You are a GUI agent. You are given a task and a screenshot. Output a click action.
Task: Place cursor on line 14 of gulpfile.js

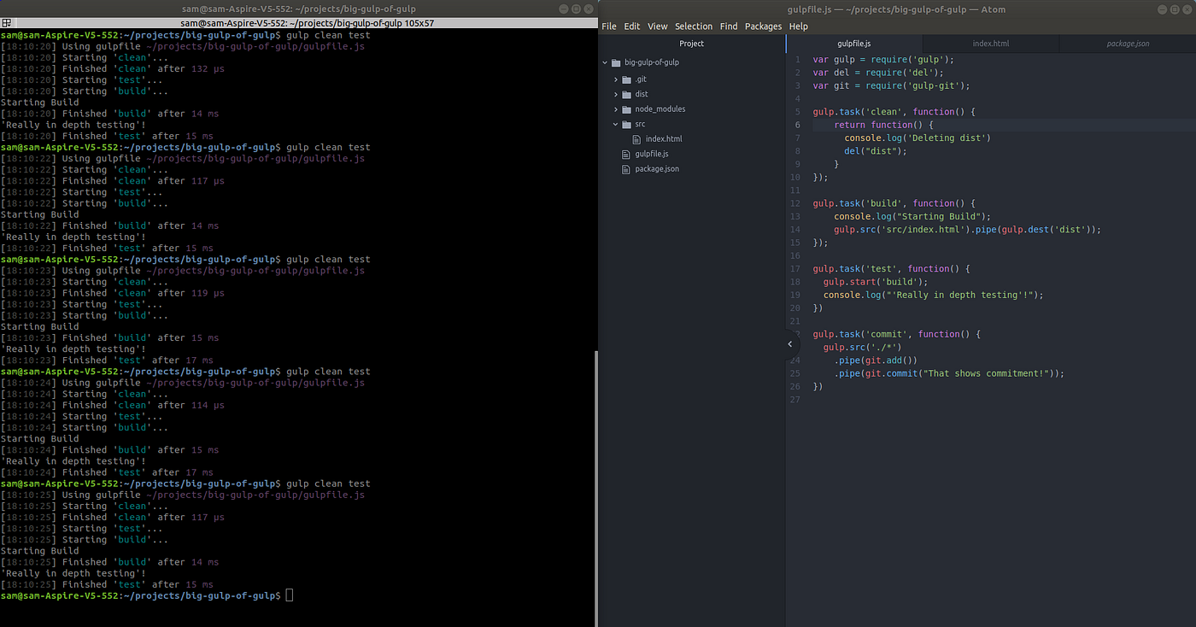(x=940, y=229)
